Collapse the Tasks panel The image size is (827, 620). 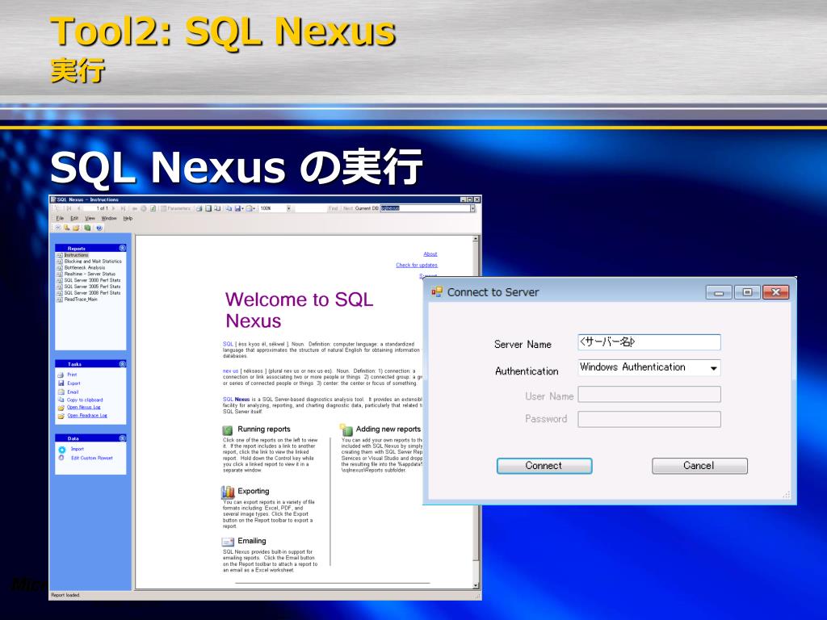[x=122, y=362]
